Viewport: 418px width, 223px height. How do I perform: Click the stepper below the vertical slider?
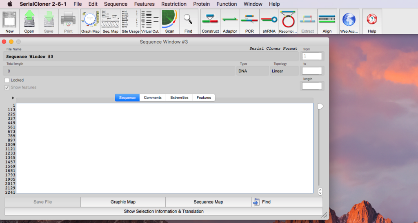(x=320, y=191)
